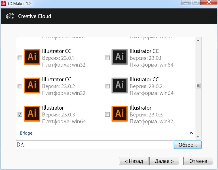Image resolution: width=218 pixels, height=170 pixels.
Task: Enable Illustrator CC 23.0.1 win32 checkbox
Action: pyautogui.click(x=20, y=58)
